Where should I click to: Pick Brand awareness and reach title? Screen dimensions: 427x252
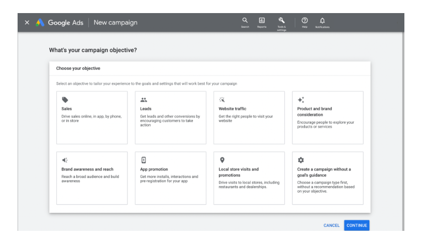pyautogui.click(x=87, y=170)
